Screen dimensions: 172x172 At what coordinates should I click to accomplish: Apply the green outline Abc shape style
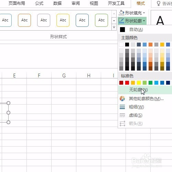click(101, 20)
